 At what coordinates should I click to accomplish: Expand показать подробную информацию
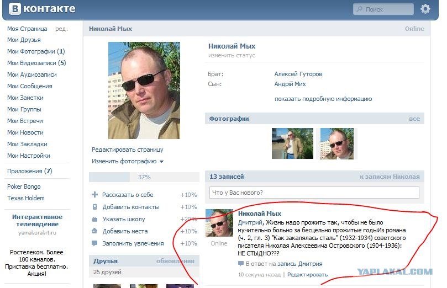click(323, 99)
